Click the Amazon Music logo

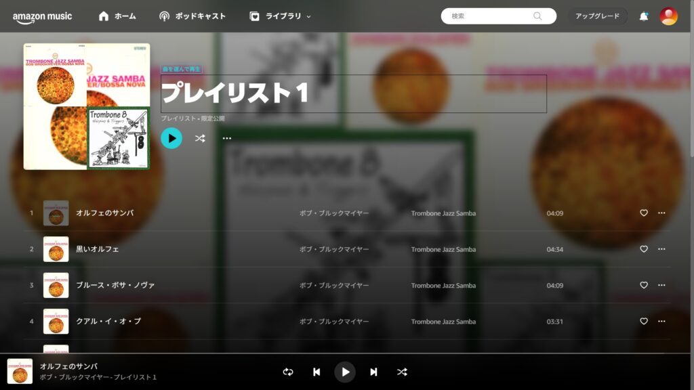[42, 17]
